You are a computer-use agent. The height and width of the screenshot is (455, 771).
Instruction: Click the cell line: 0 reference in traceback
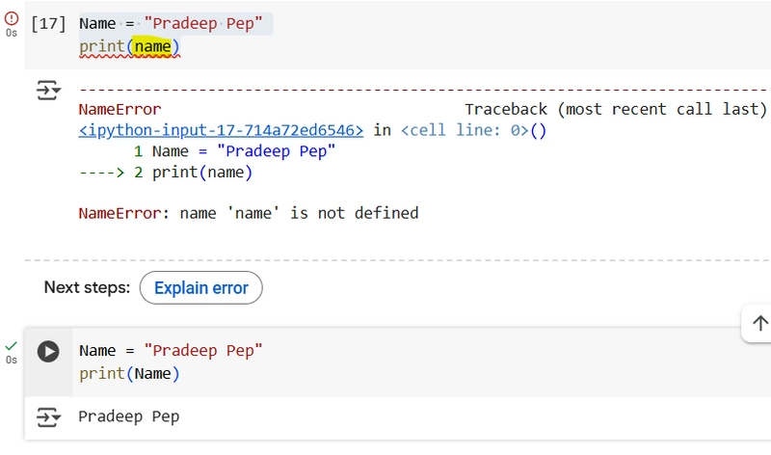coord(465,130)
